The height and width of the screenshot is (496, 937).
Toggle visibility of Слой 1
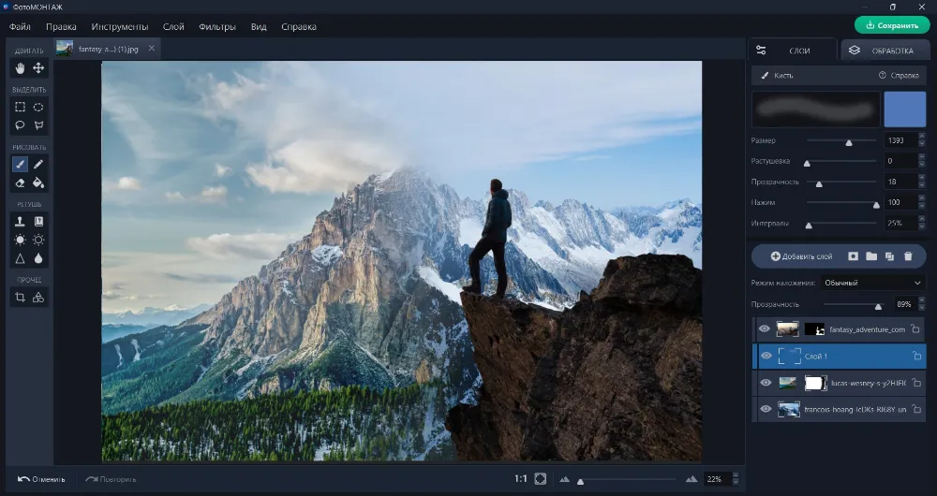click(x=765, y=356)
